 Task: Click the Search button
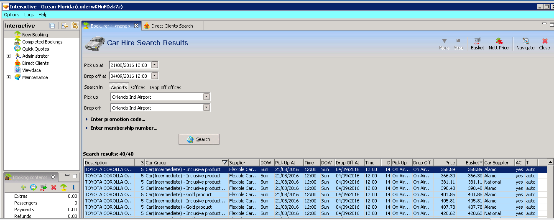[199, 139]
